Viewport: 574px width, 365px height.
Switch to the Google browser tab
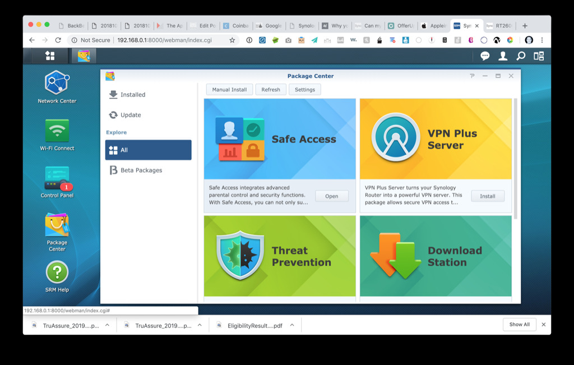[269, 26]
